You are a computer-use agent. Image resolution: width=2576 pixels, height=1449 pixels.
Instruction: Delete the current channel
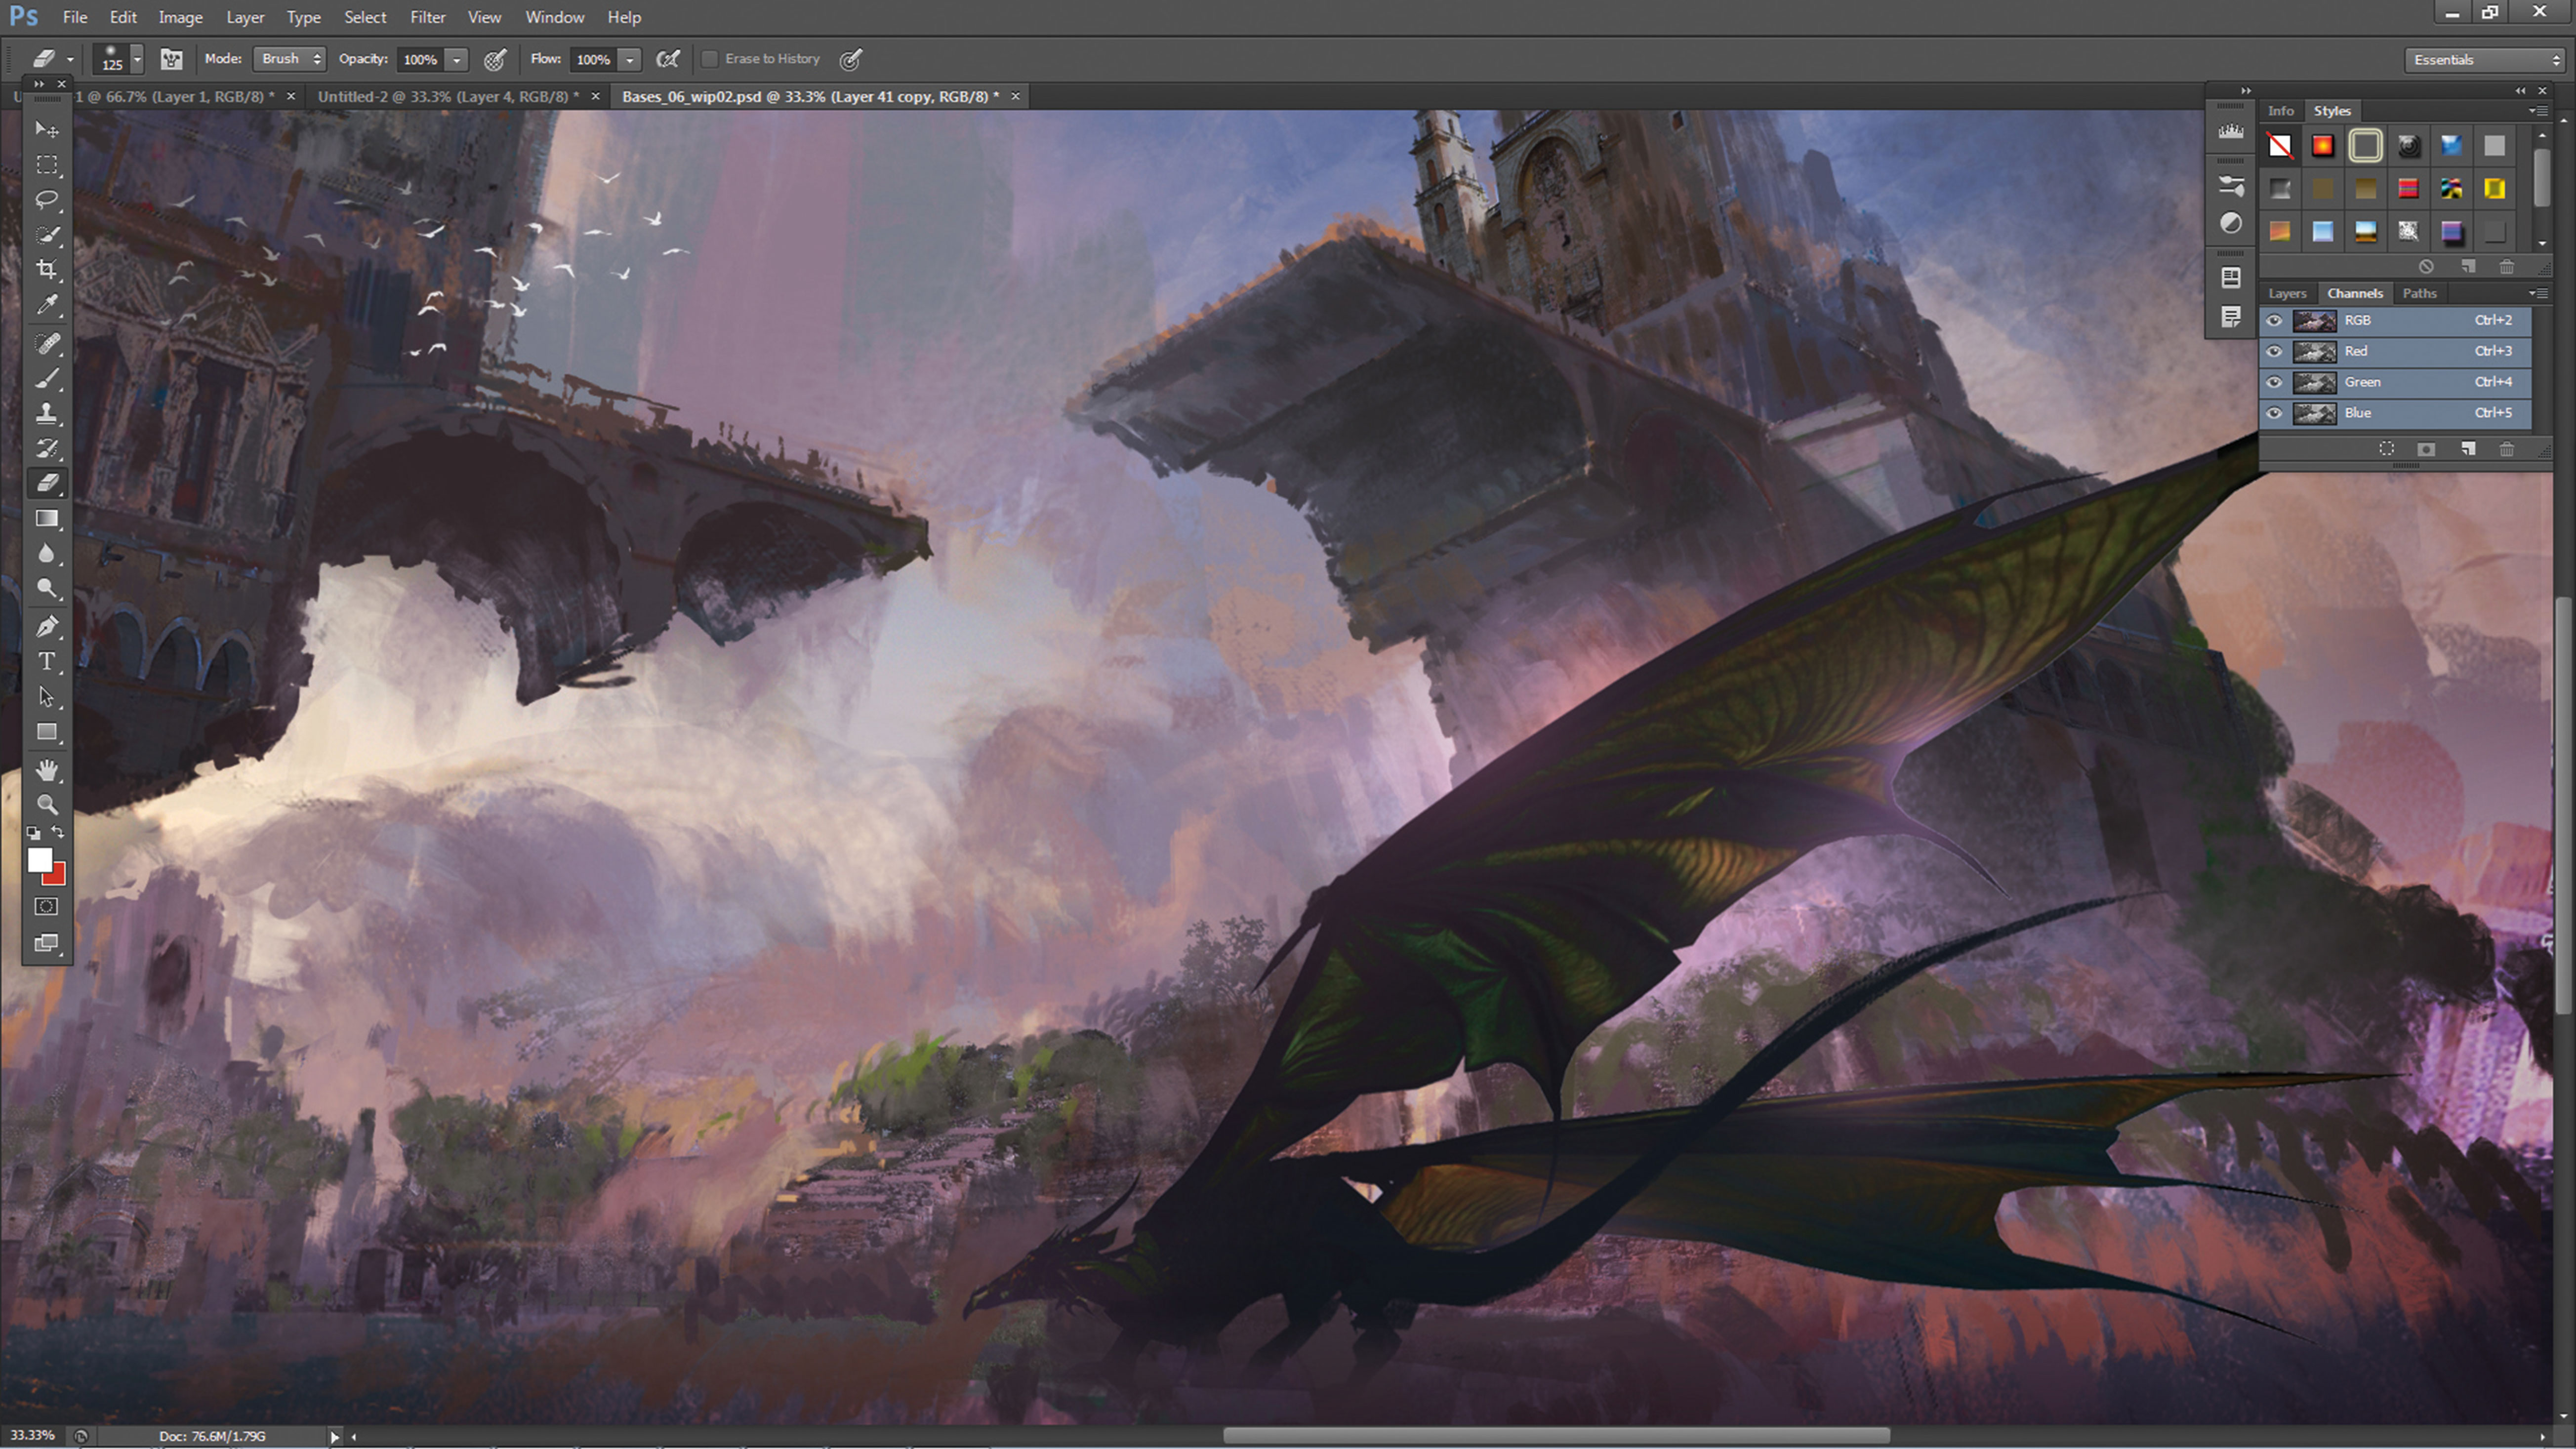tap(2507, 449)
